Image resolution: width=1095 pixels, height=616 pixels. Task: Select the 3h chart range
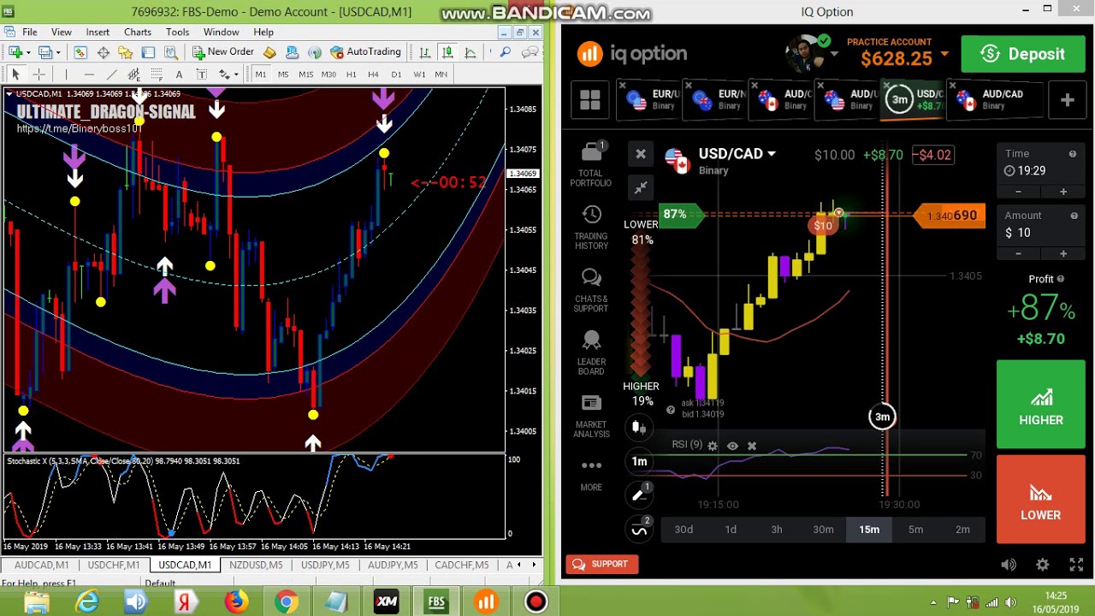coord(777,530)
